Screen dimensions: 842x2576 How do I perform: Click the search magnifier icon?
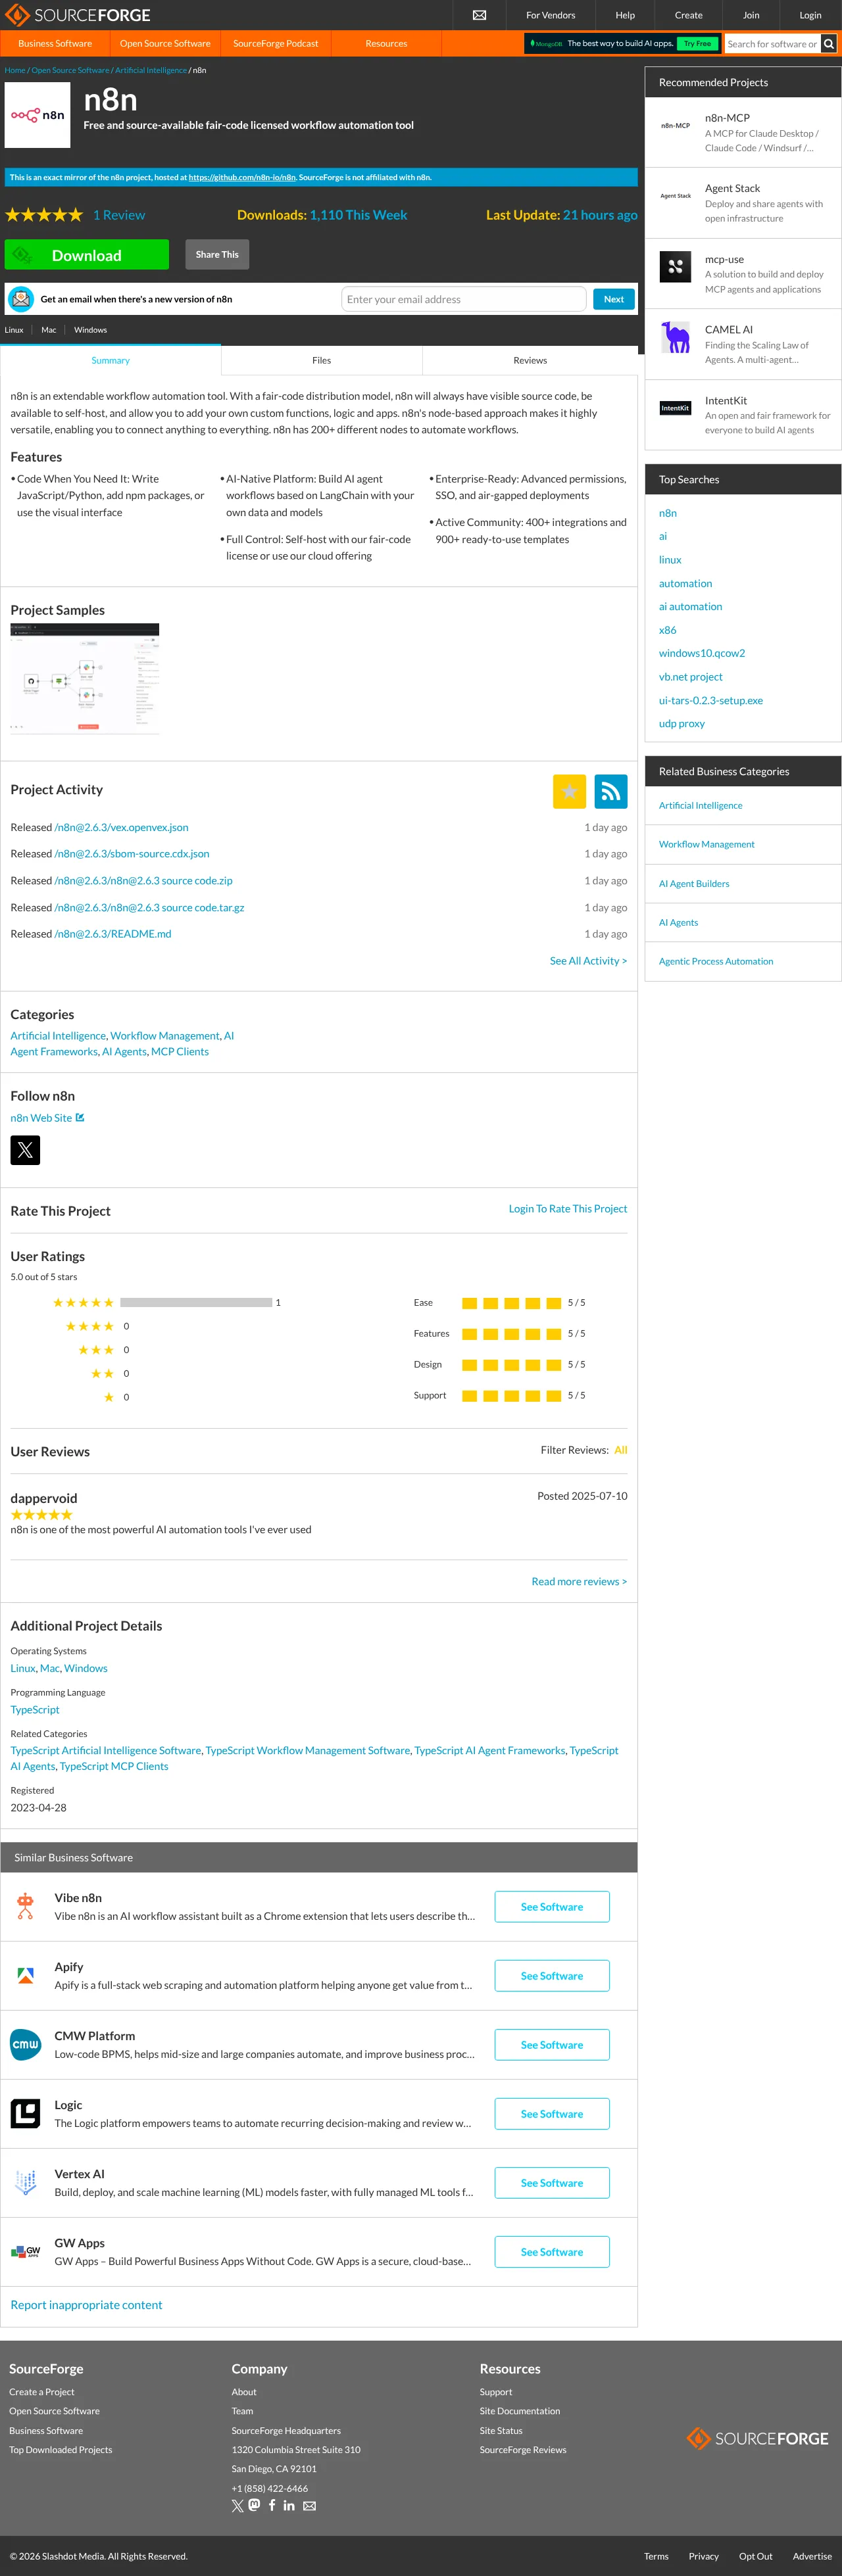[828, 44]
